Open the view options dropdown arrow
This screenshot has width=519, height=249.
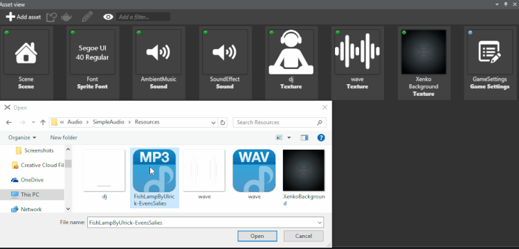[289, 137]
